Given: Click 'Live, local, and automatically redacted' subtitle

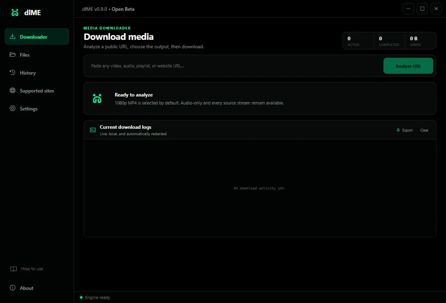Looking at the screenshot, I should coord(133,134).
